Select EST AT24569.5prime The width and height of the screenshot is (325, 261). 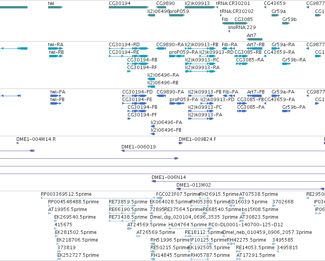click(x=129, y=229)
